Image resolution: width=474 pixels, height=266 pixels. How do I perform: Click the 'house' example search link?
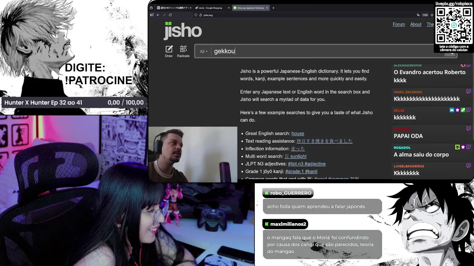[298, 133]
